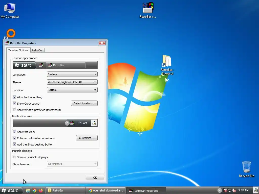
Task: Open the Recycle Bin
Action: (246, 169)
